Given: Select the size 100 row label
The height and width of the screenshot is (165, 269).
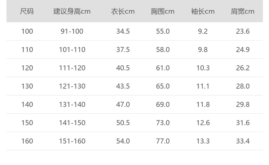Looking at the screenshot, I should 27,31.
